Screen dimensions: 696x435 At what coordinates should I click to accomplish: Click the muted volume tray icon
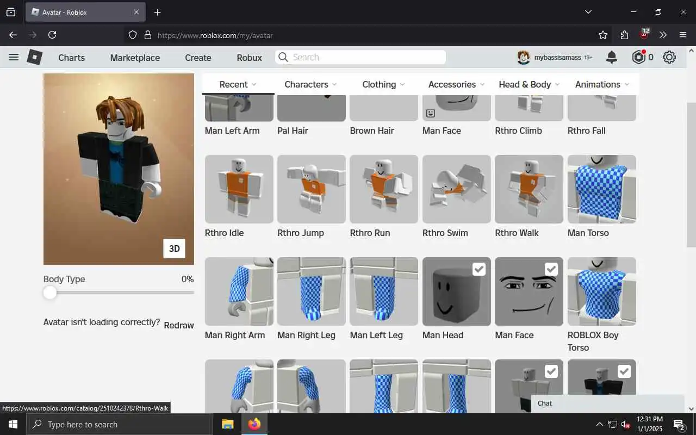[626, 424]
